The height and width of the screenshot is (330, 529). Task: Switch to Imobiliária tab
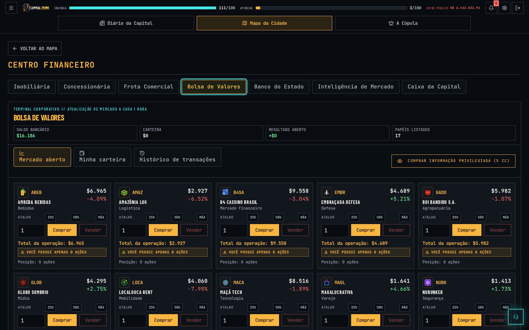(x=32, y=87)
